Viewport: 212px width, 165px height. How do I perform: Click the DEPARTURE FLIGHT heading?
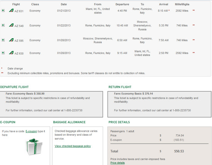pyautogui.click(x=14, y=87)
